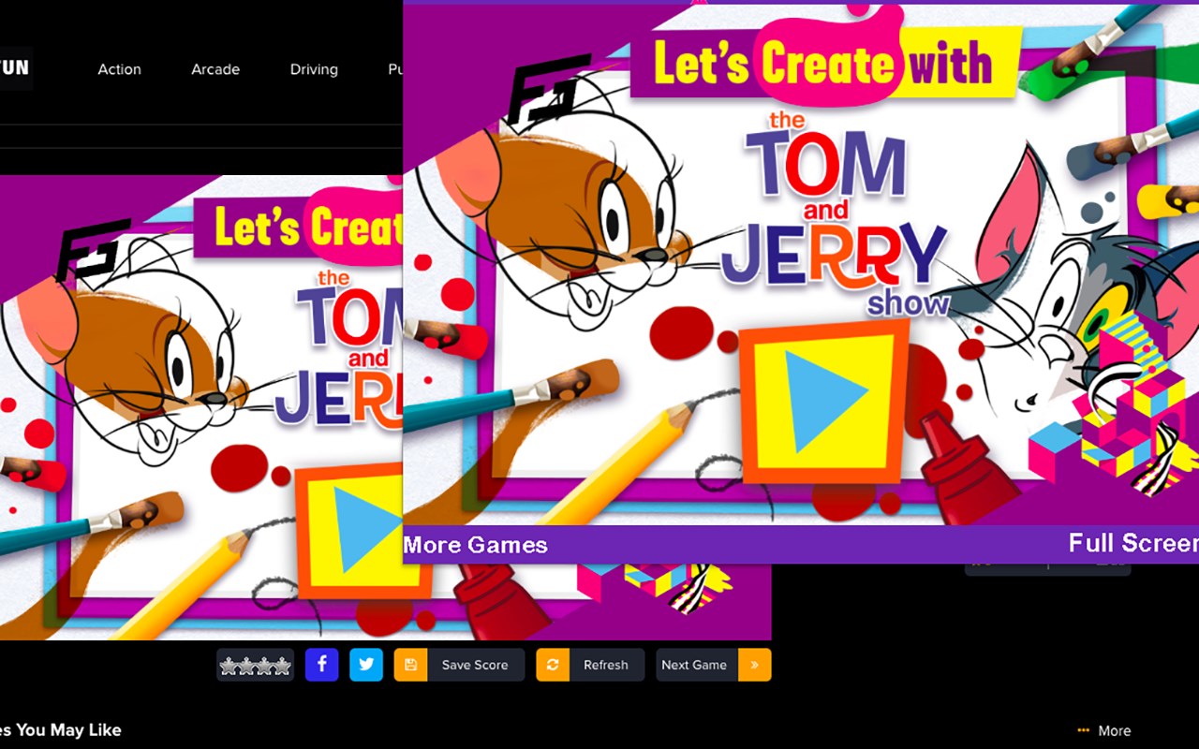The image size is (1199, 749).
Task: Click the Save Score floppy icon
Action: (x=410, y=665)
